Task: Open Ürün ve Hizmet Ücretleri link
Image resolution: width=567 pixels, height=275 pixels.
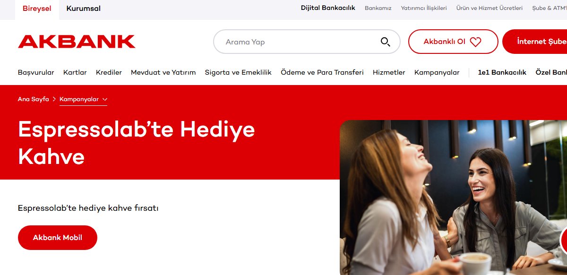Action: tap(489, 8)
